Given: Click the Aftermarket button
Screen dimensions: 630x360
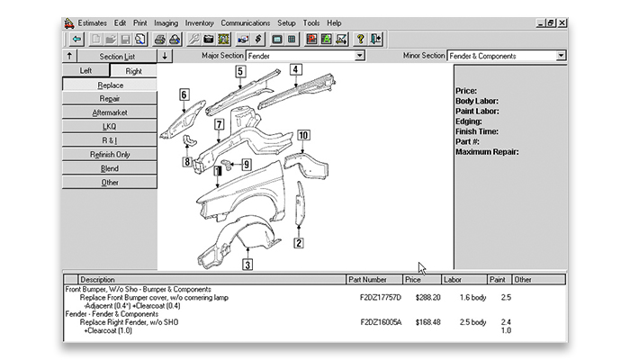Looking at the screenshot, I should (110, 112).
